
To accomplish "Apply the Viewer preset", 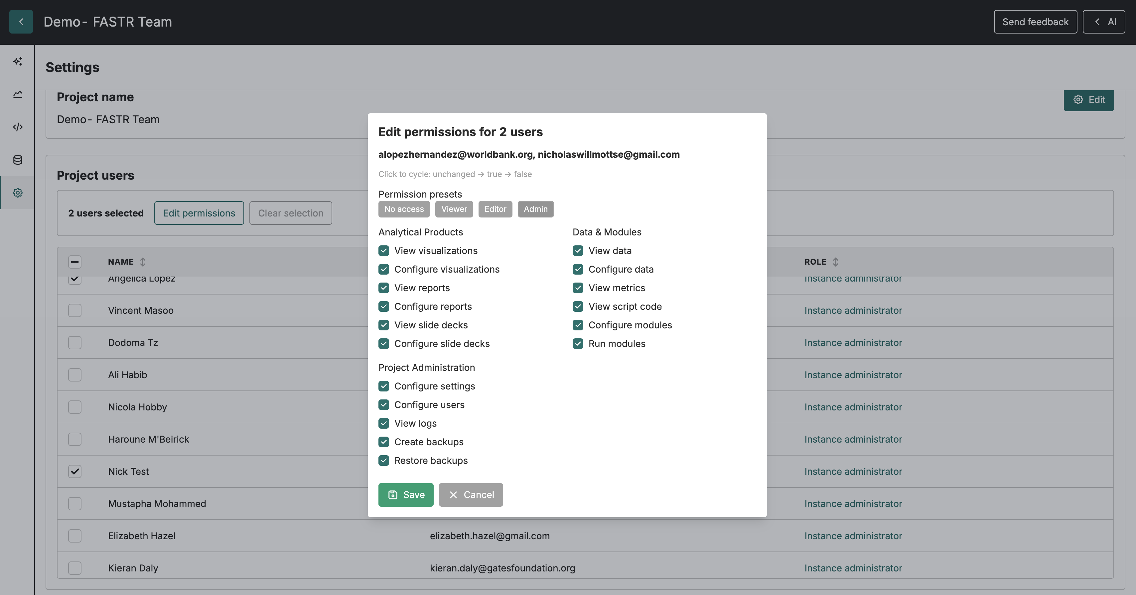I will [454, 209].
